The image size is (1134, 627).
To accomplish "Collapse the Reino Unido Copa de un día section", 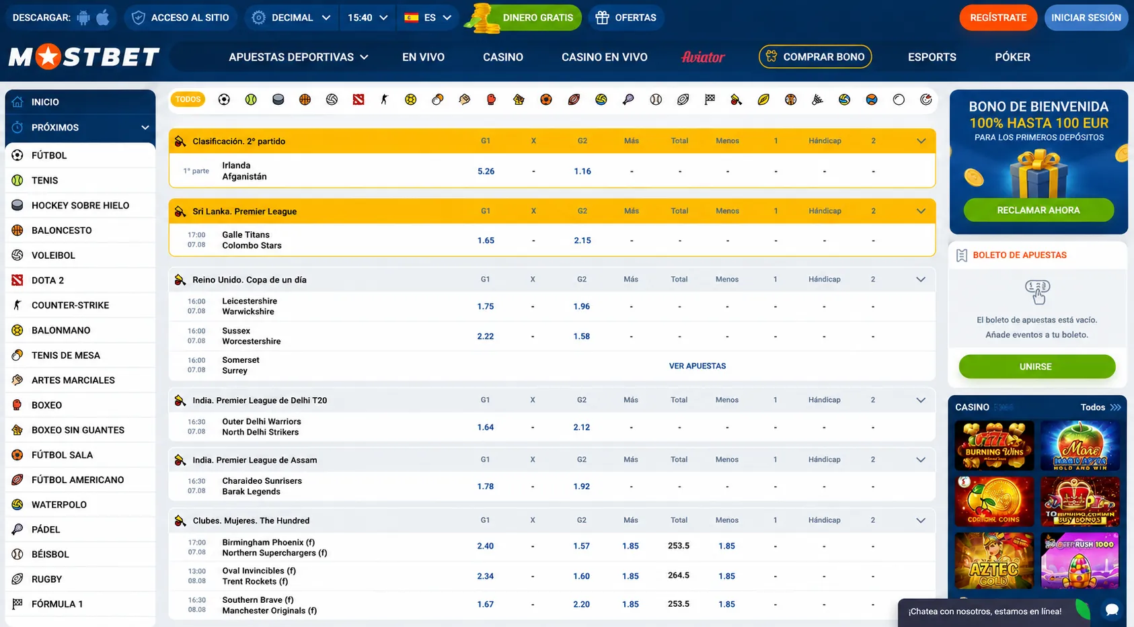I will 921,280.
